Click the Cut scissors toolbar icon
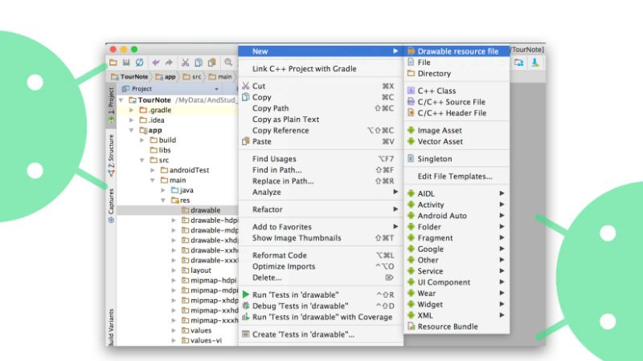The width and height of the screenshot is (643, 361). pos(186,63)
